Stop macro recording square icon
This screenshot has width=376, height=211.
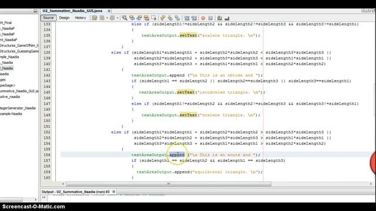(210, 18)
